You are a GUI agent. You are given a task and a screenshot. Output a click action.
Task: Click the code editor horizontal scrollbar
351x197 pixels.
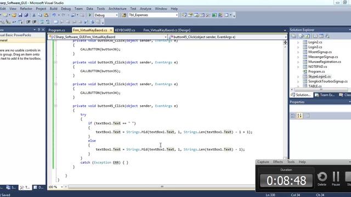click(x=162, y=187)
